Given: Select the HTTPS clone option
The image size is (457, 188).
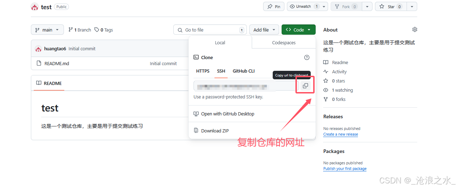Looking at the screenshot, I should tap(203, 71).
